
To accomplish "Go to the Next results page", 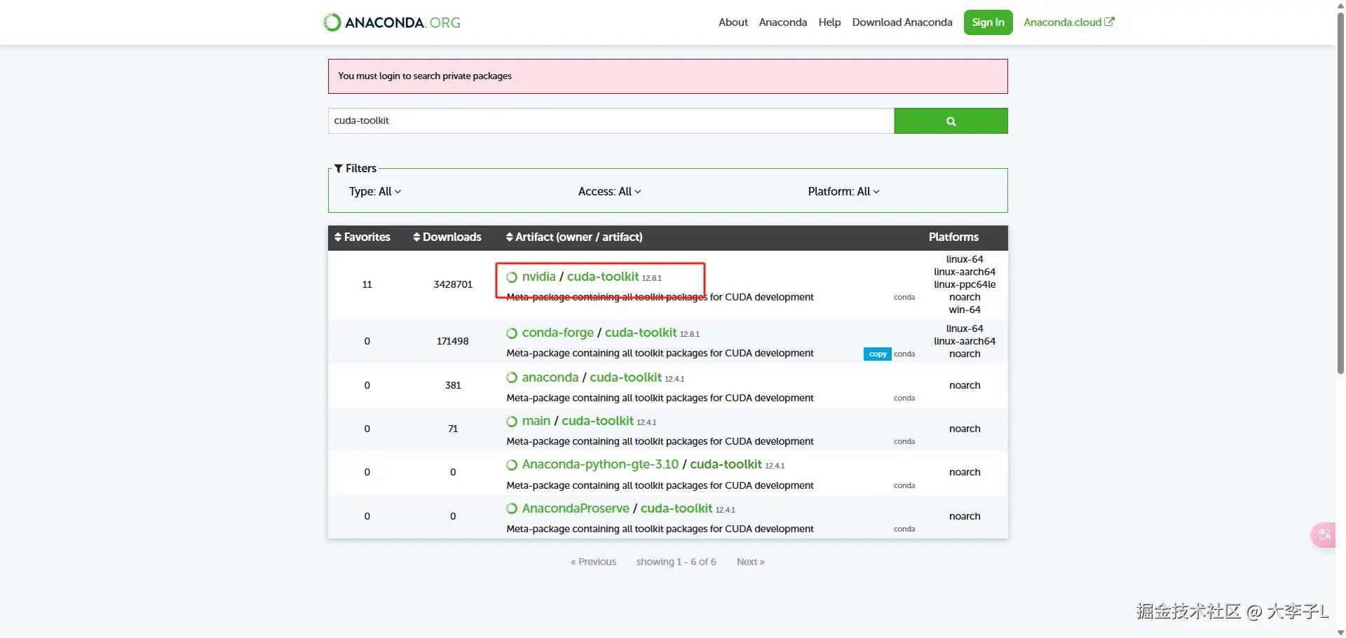I will click(x=751, y=562).
